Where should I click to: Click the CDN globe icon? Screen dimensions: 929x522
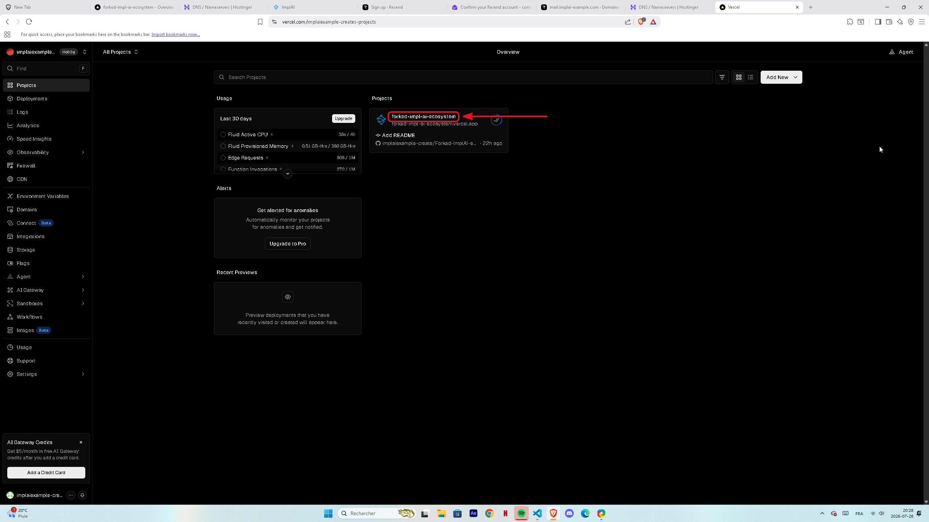(x=10, y=179)
